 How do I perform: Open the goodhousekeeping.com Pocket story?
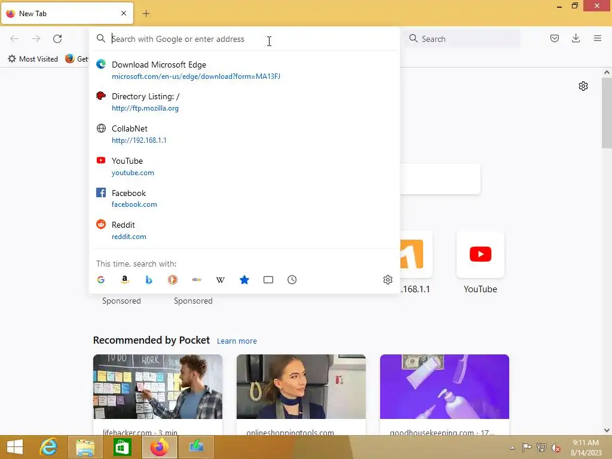(x=444, y=394)
